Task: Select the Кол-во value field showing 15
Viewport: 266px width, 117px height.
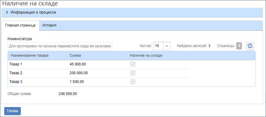Action: pos(158,46)
